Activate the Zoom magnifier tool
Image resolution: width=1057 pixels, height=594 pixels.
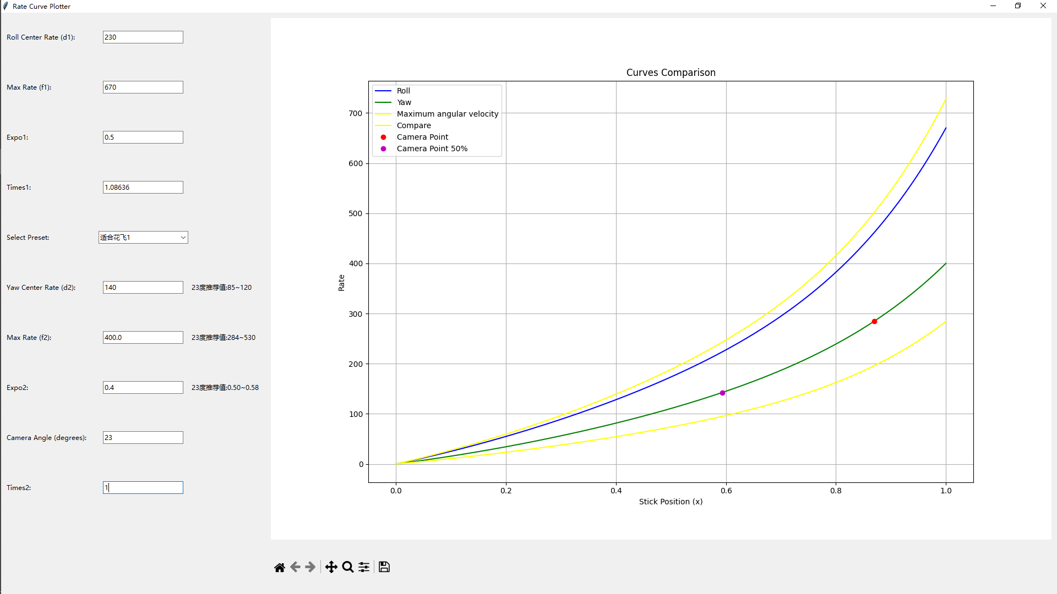[347, 567]
